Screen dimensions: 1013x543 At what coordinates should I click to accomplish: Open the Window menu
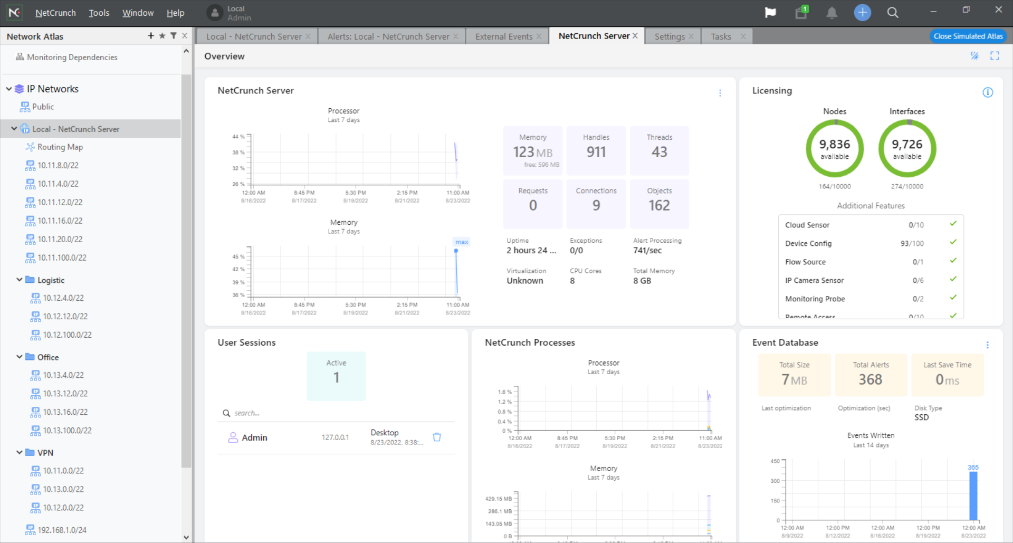coord(138,13)
